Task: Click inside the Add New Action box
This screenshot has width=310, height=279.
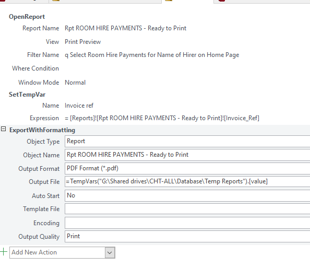Action: pos(57,252)
